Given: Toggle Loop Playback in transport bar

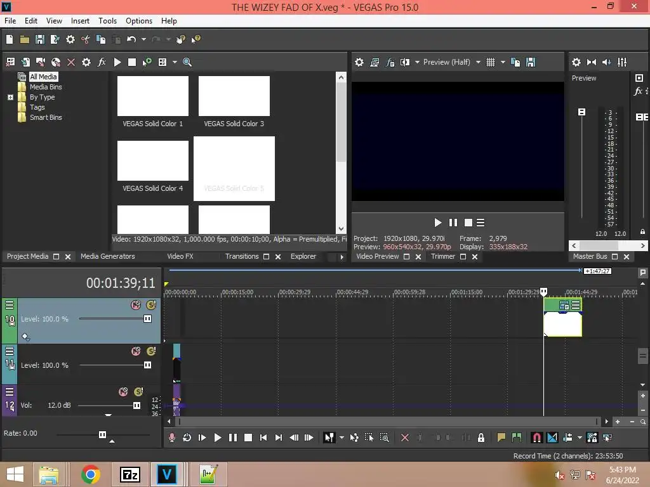Looking at the screenshot, I should pos(187,438).
